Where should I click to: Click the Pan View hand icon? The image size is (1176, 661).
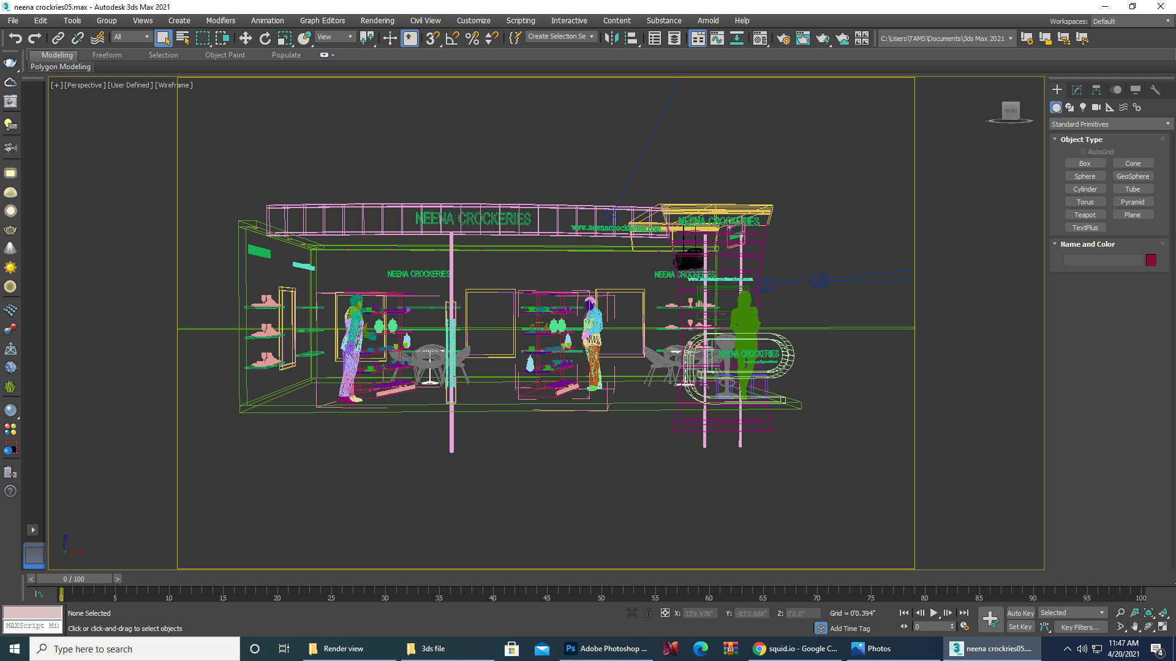point(1135,627)
